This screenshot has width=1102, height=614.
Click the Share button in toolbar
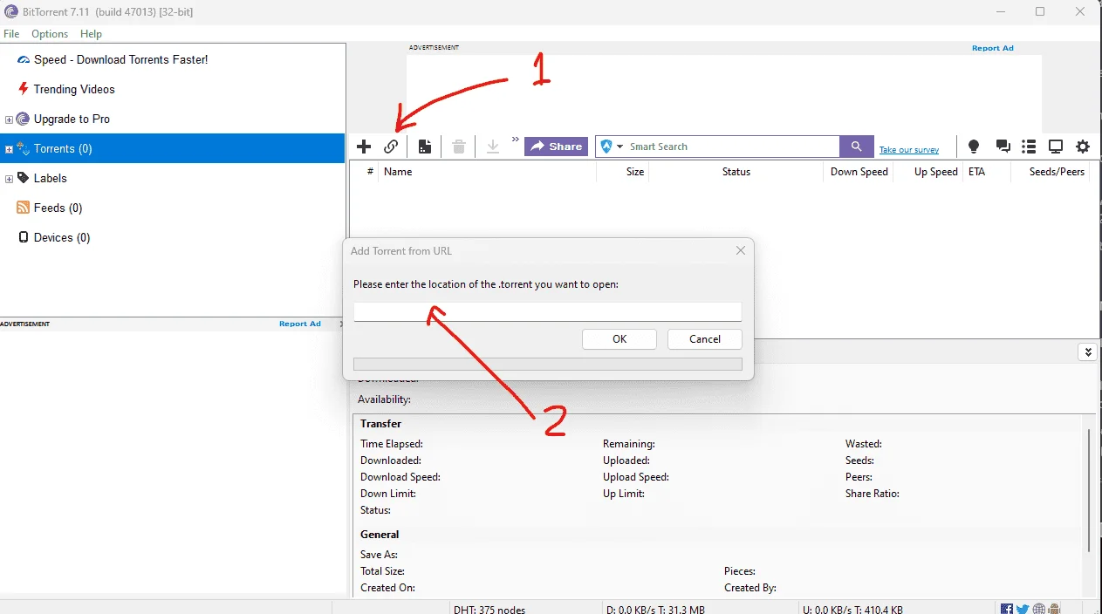click(x=556, y=147)
